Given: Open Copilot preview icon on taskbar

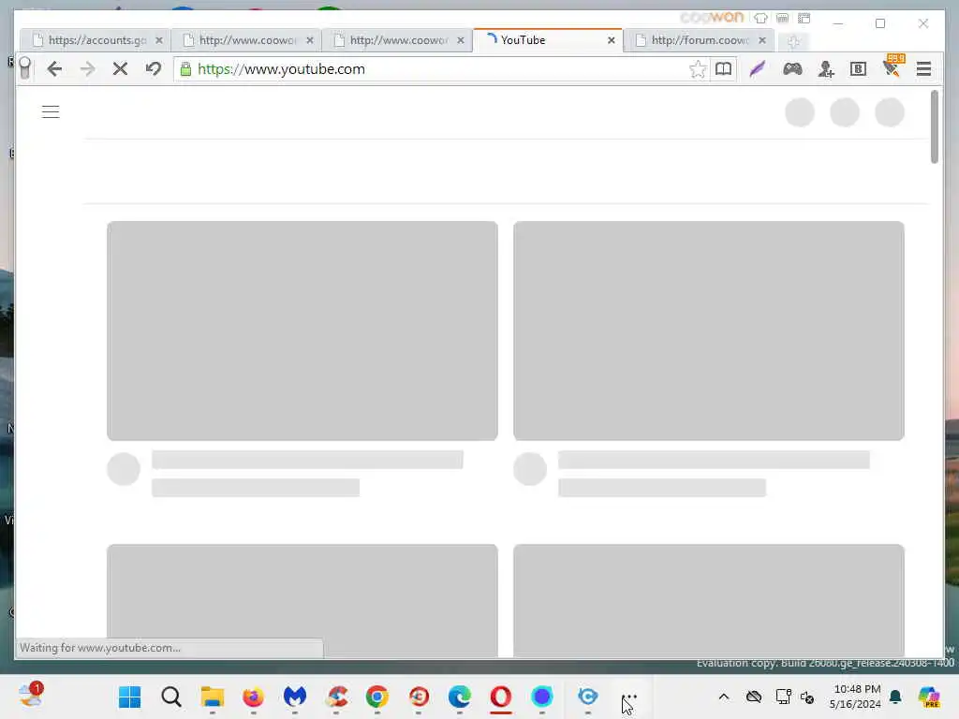Looking at the screenshot, I should tap(929, 697).
